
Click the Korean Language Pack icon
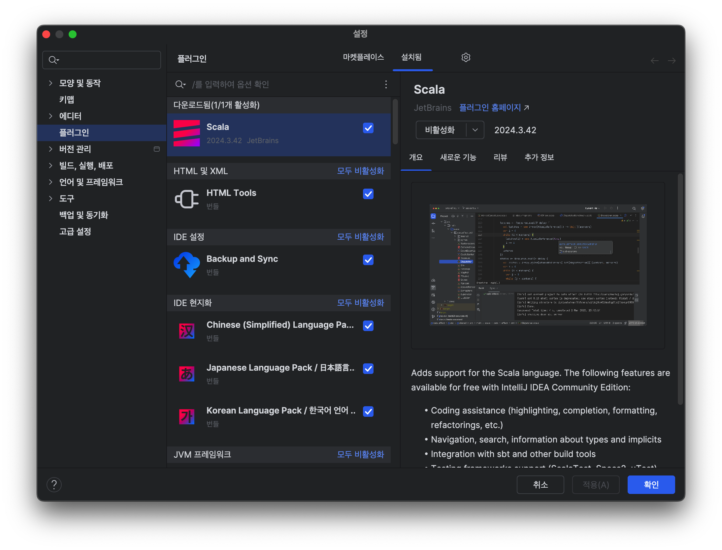(186, 417)
